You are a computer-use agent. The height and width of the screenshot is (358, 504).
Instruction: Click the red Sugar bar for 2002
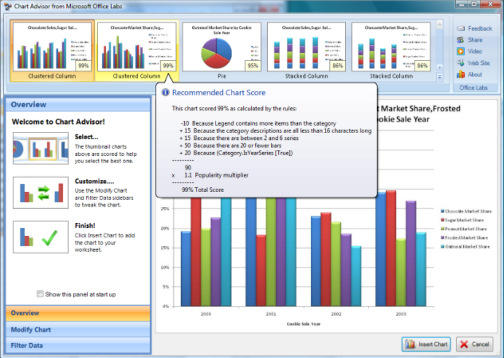click(x=326, y=259)
